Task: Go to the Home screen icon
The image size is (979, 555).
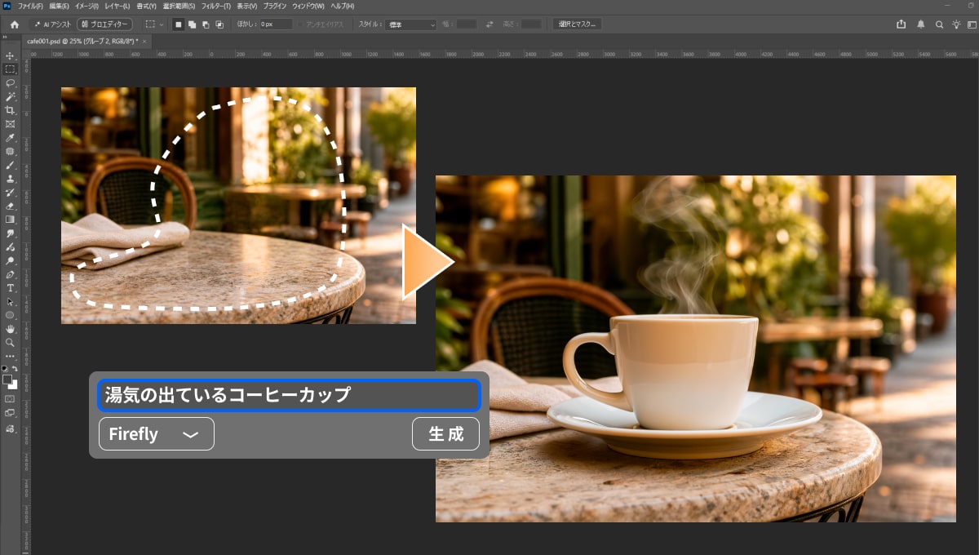Action: pos(14,24)
